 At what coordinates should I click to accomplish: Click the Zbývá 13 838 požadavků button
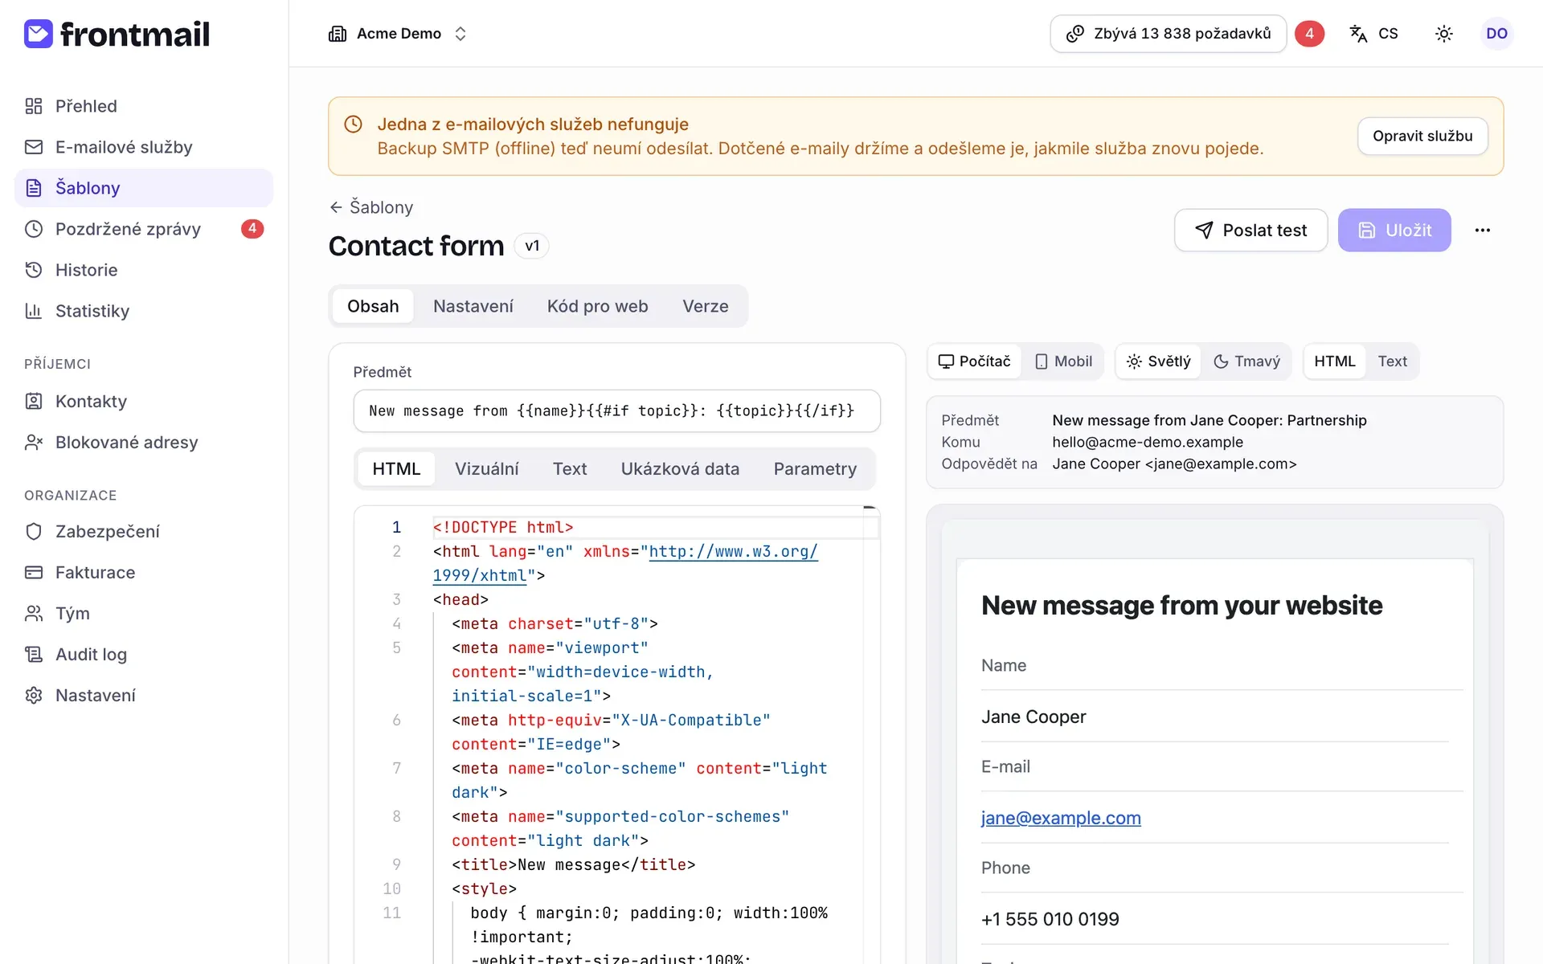click(x=1169, y=34)
